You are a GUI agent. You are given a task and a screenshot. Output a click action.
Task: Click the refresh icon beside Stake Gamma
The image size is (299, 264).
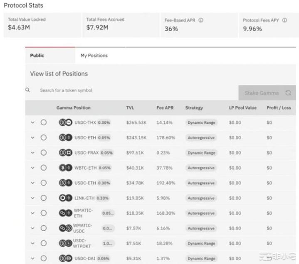pyautogui.click(x=288, y=93)
